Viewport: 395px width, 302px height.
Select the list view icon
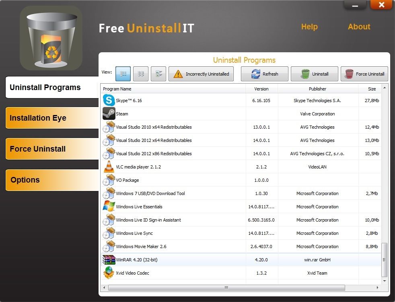123,74
